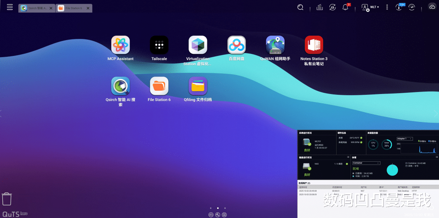This screenshot has height=218, width=439.
Task: Open the Container dropdown in storage widget
Action: coord(366,163)
